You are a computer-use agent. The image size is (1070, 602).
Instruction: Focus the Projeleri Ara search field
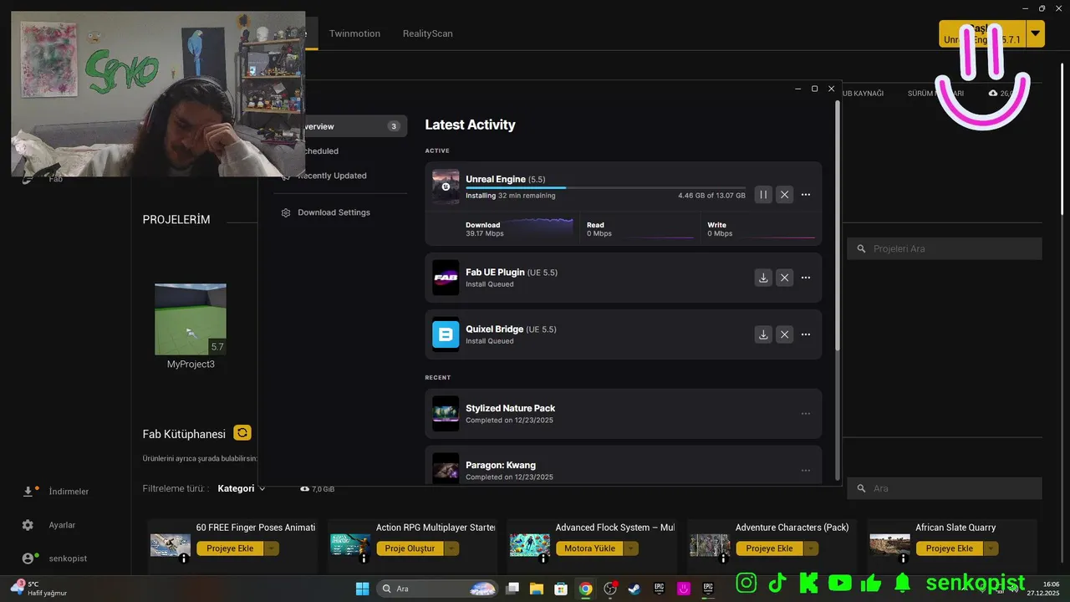click(x=945, y=248)
